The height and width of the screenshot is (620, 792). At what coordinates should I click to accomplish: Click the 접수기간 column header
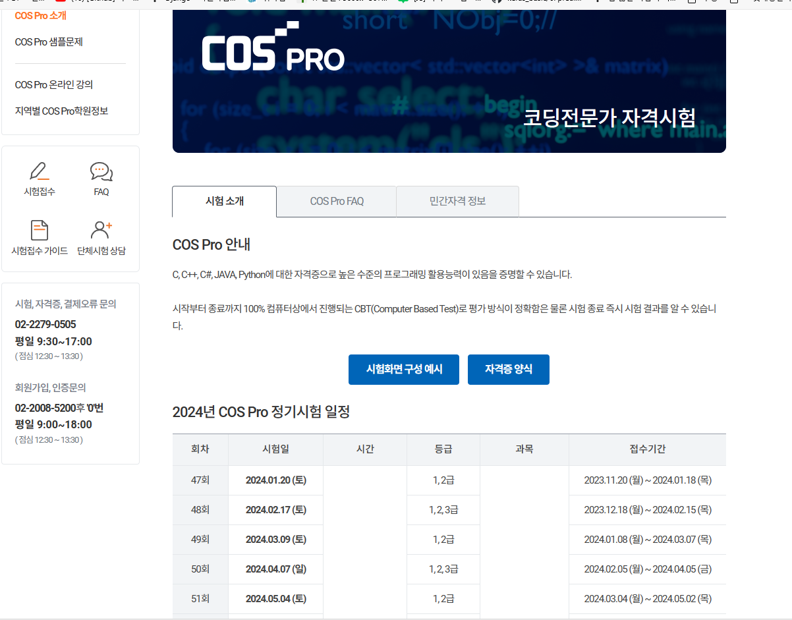(648, 449)
